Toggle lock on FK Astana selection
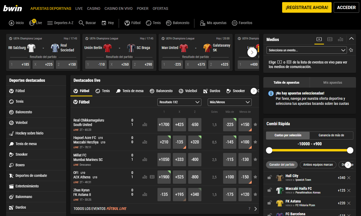Image resolution: width=361 pixels, height=216 pixels. [269, 203]
